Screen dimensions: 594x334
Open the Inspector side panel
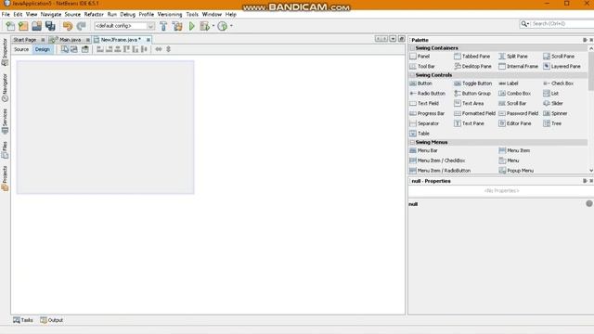(x=5, y=52)
